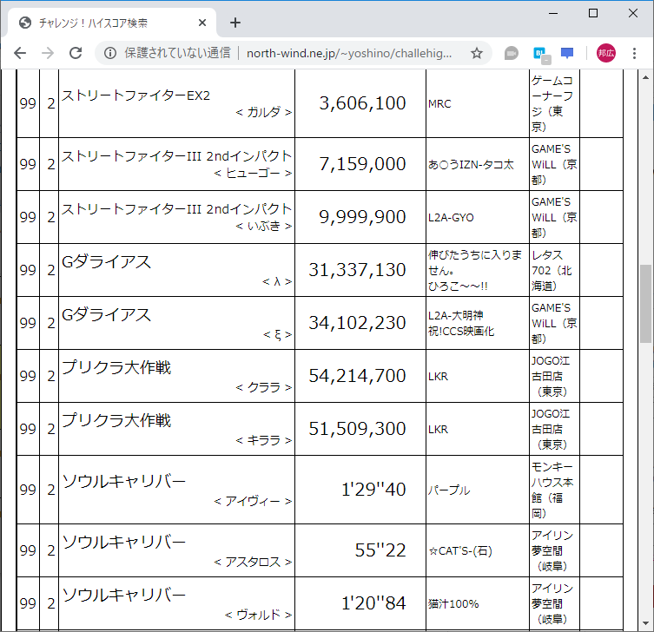Select time 1'29''40
The height and width of the screenshot is (632, 654).
point(373,490)
